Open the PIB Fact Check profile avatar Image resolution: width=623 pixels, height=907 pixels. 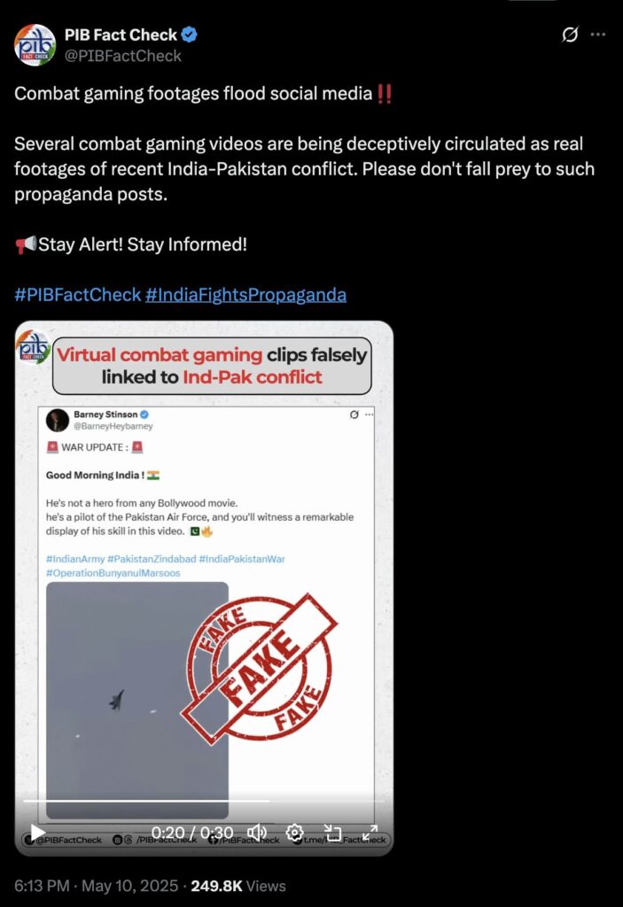35,45
